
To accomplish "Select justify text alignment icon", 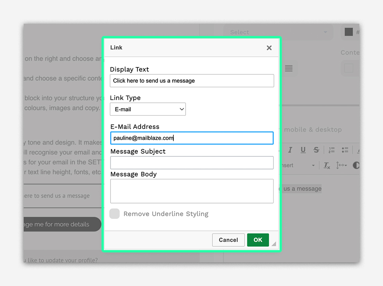I will [x=289, y=69].
